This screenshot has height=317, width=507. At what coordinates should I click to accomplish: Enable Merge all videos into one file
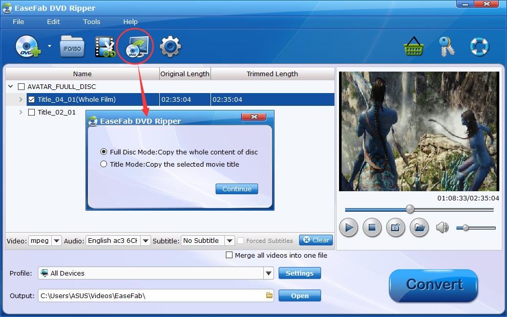(x=229, y=255)
